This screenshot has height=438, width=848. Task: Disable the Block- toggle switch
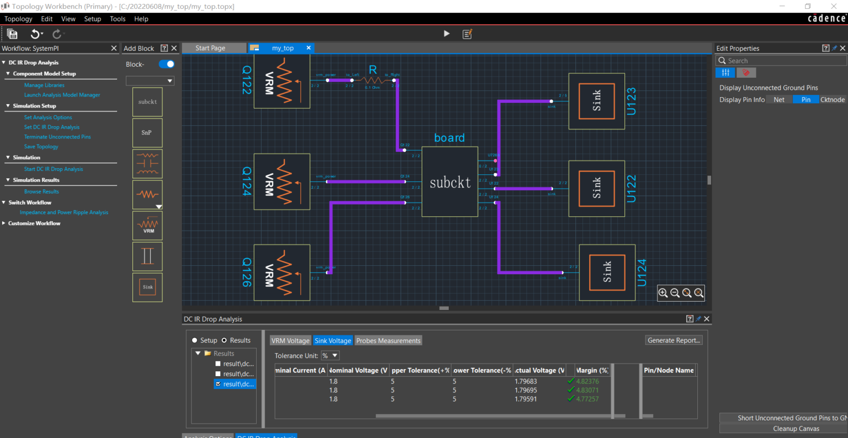166,64
